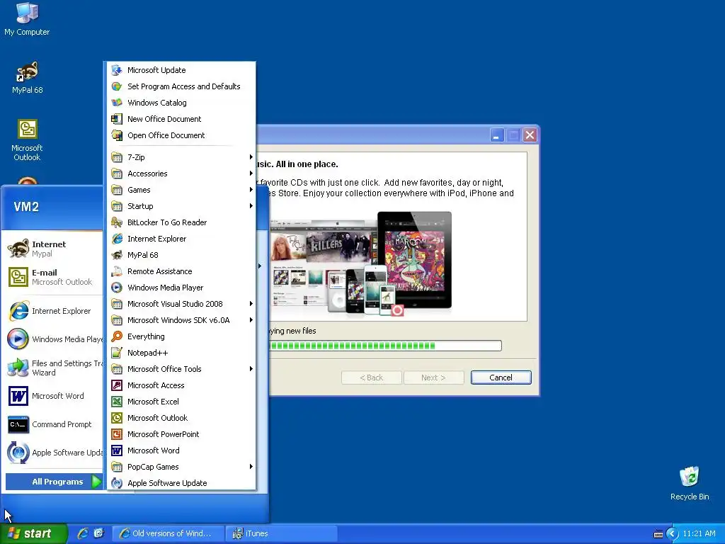Screen dimensions: 725x544
Task: Expand the Games submenu arrow
Action: pyautogui.click(x=251, y=190)
